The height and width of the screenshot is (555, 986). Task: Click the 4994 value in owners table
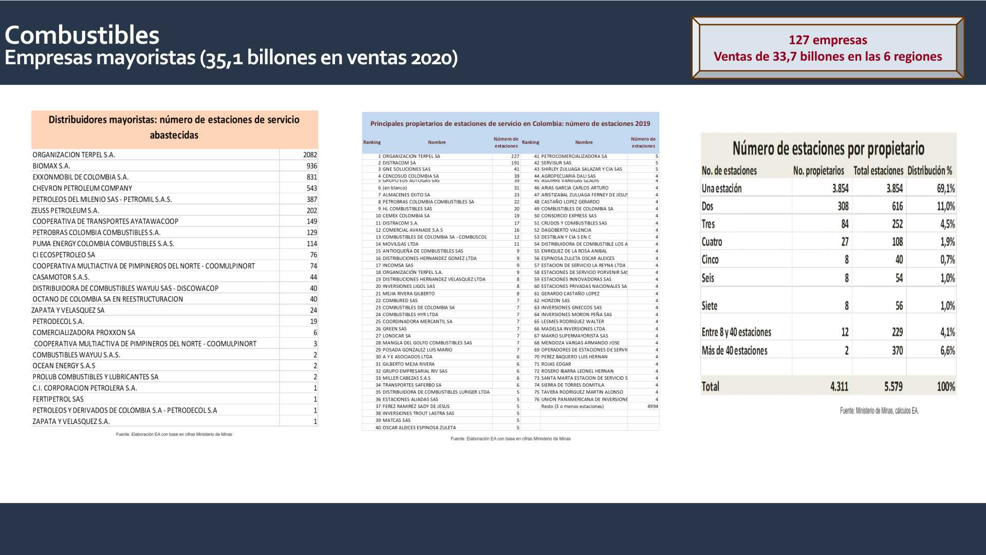653,406
